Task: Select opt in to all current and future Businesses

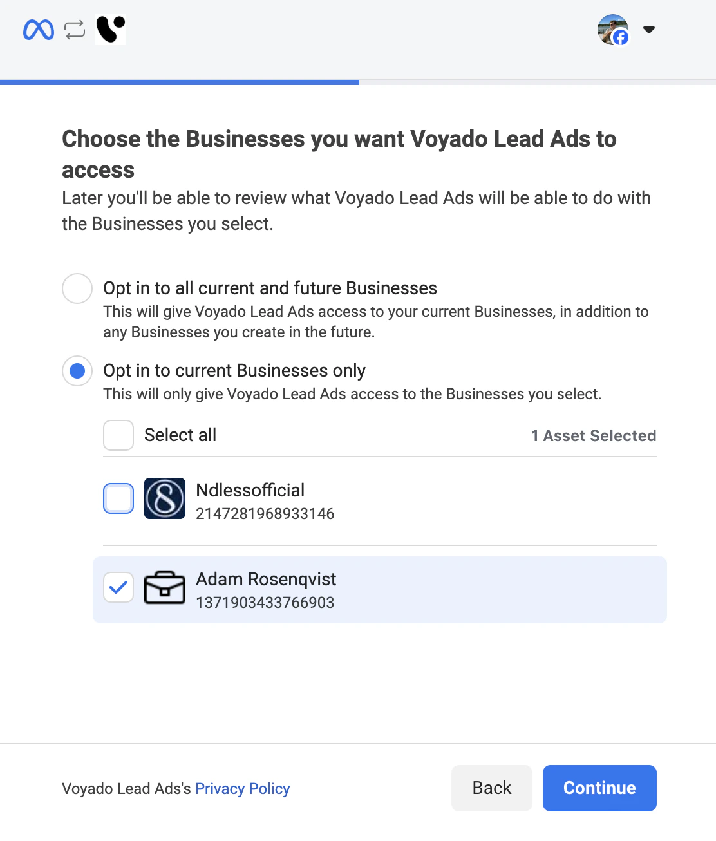Action: click(x=77, y=288)
